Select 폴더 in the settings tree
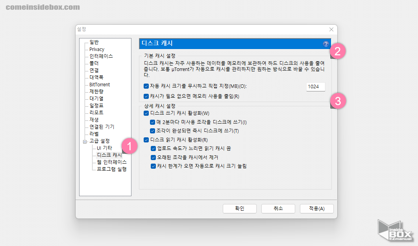The height and width of the screenshot is (246, 418). click(94, 63)
